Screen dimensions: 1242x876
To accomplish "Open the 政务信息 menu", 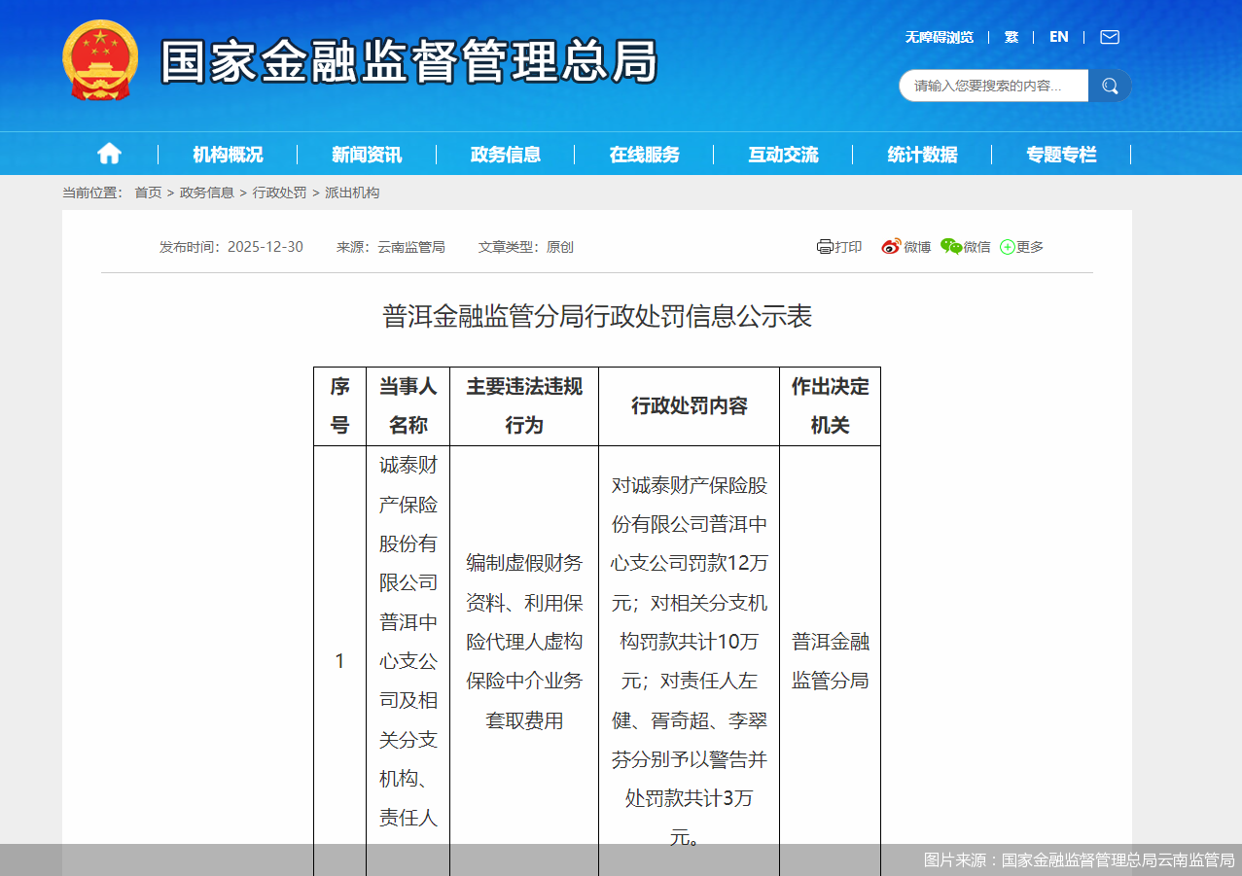I will 504,153.
